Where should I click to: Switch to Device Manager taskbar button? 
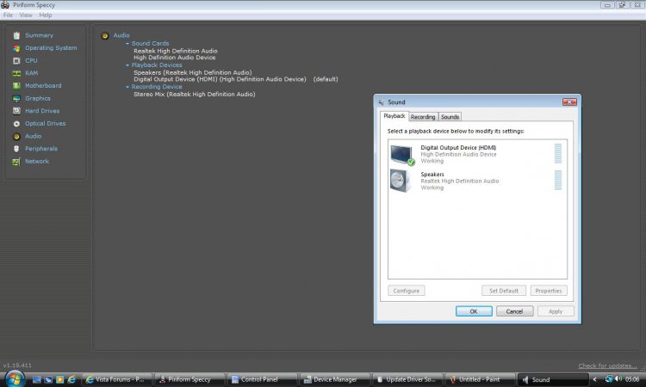(x=335, y=379)
